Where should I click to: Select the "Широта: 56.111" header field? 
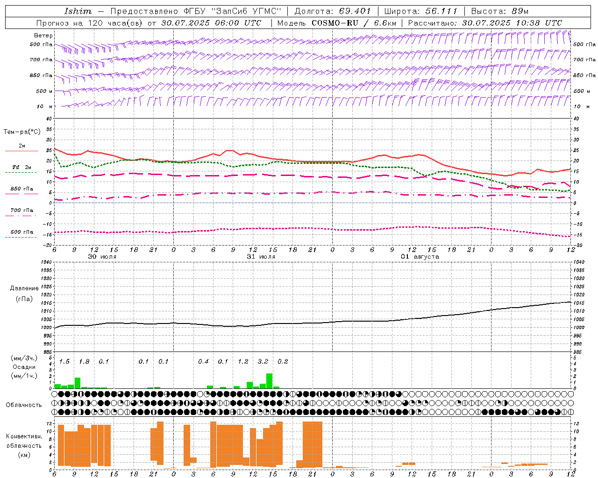(x=421, y=11)
